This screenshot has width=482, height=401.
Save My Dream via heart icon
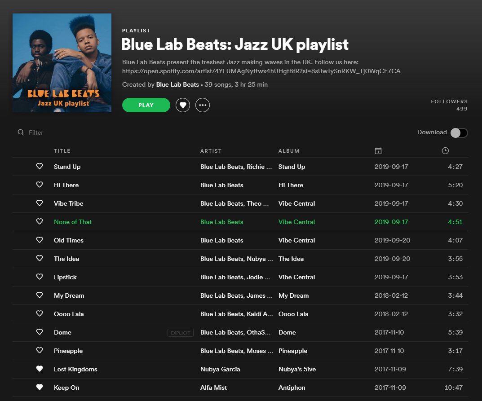(x=40, y=295)
